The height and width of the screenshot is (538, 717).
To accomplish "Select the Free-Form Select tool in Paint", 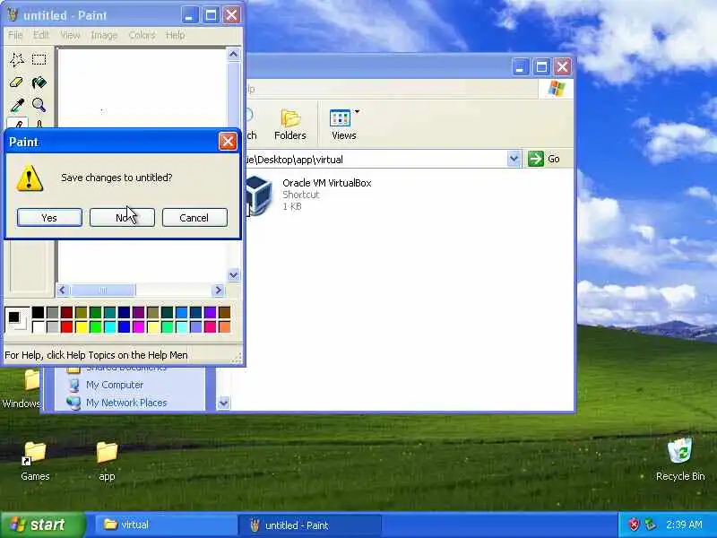I will (x=17, y=59).
